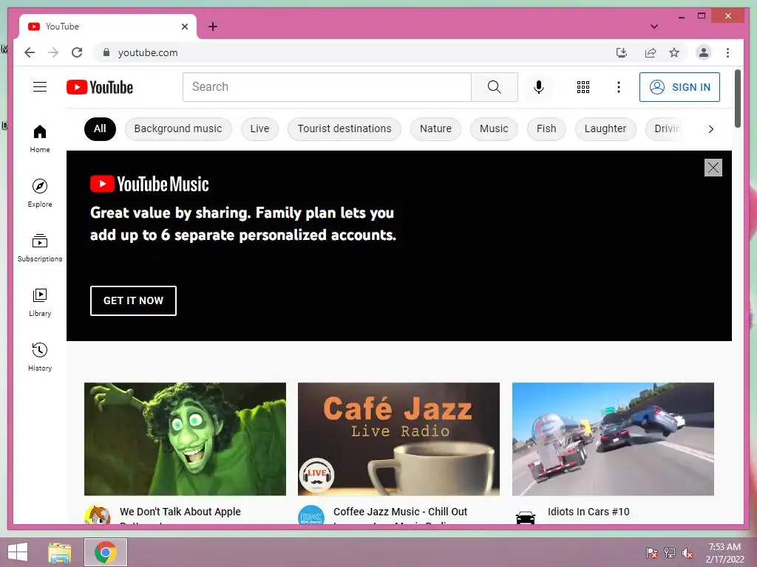This screenshot has width=757, height=567.
Task: Open the Chrome three-dot menu
Action: [x=727, y=52]
